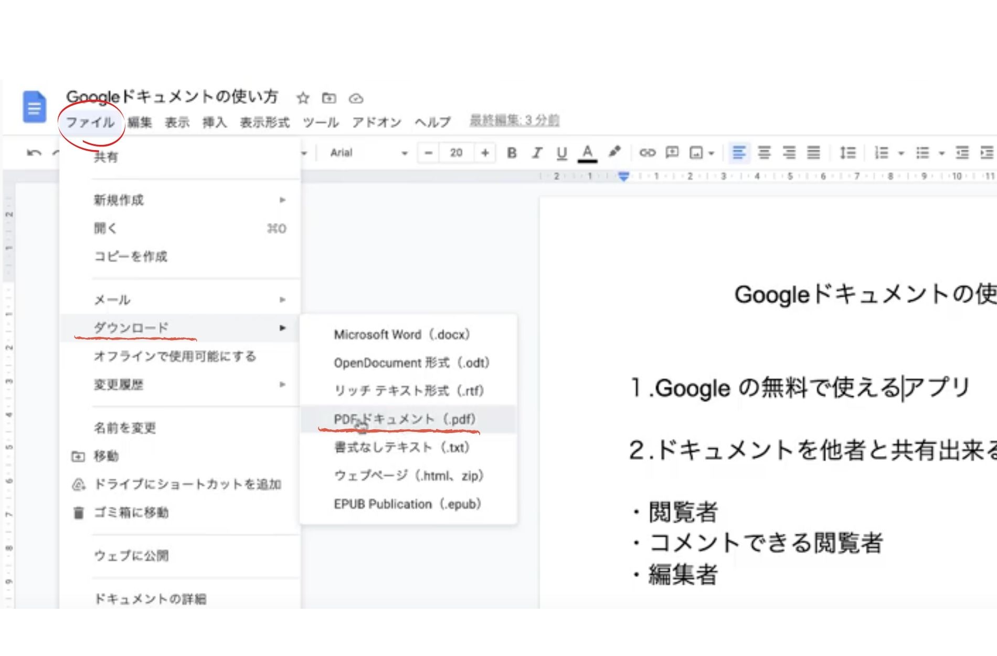Viewport: 997px width, 656px height.
Task: Select オフラインで使用可能にする
Action: 181,356
